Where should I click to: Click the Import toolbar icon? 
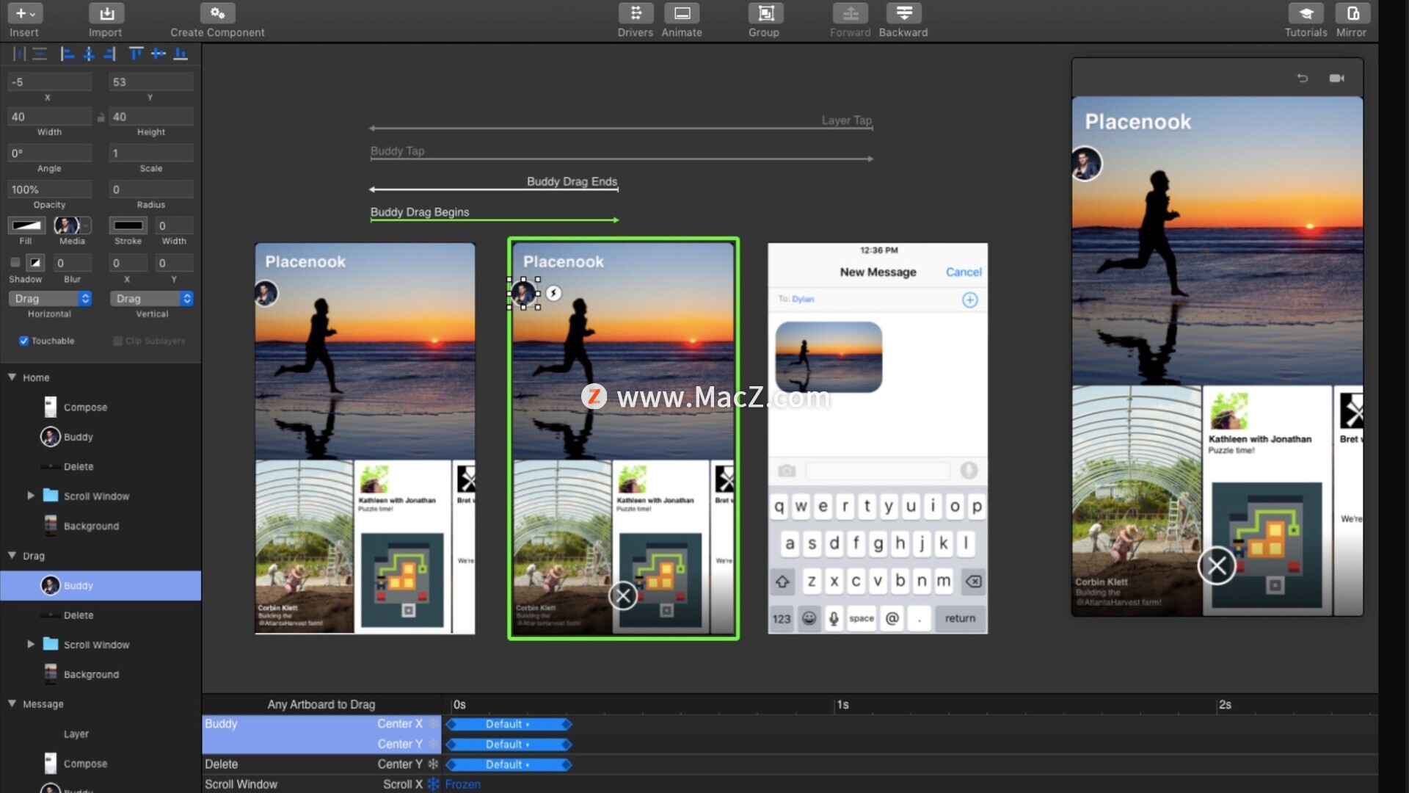[x=106, y=13]
